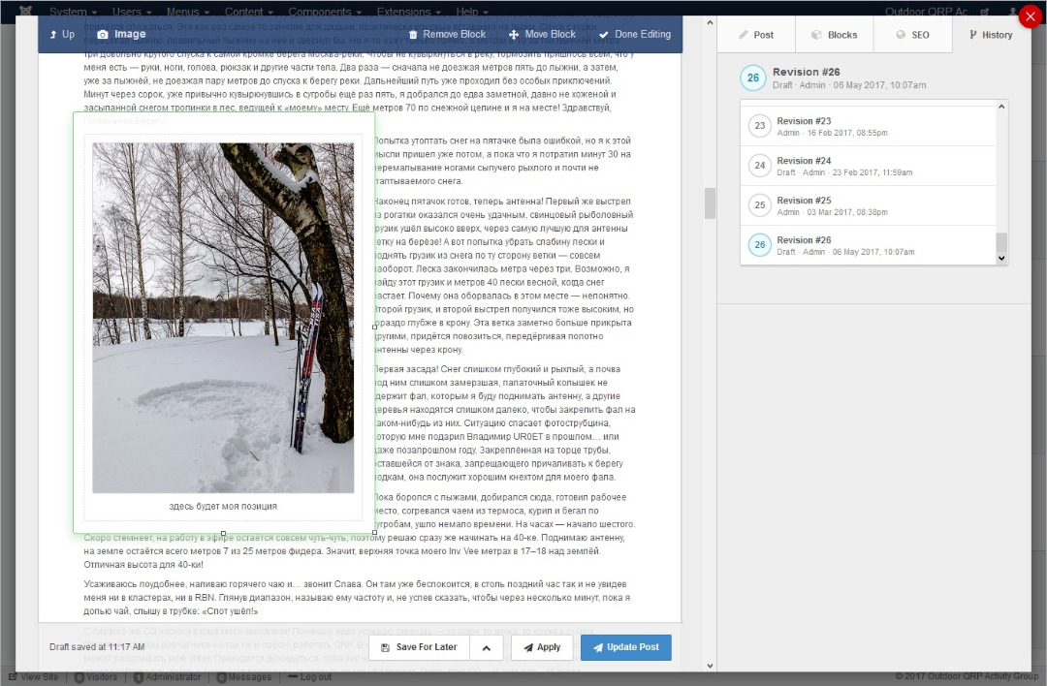Select Revision #23 in the list
Screen dimensions: 1047x686
pos(868,126)
